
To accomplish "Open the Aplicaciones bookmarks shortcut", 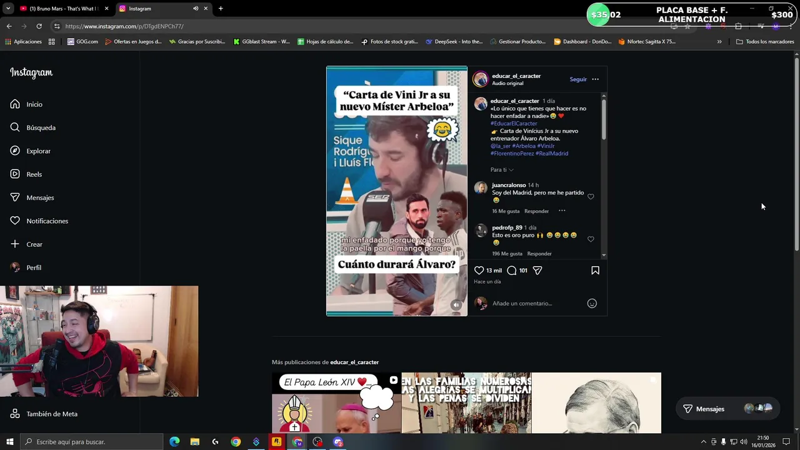I will (x=23, y=42).
